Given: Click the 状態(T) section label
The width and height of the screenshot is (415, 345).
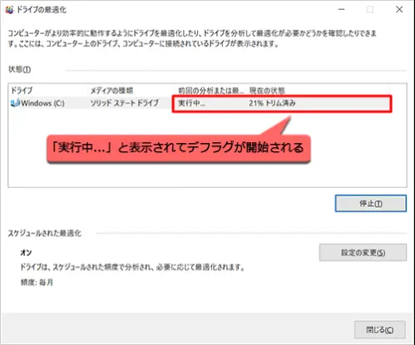Looking at the screenshot, I should click(19, 69).
